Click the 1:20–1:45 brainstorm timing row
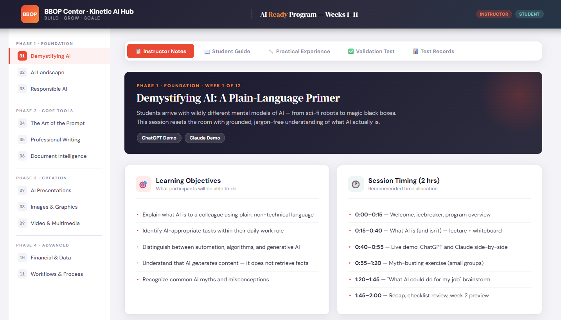 point(439,279)
